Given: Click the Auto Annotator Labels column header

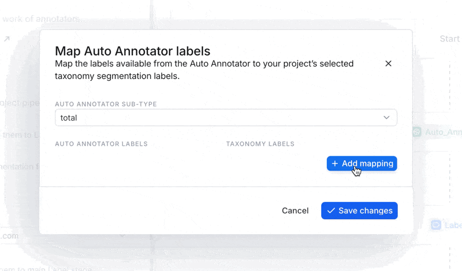Looking at the screenshot, I should point(102,144).
